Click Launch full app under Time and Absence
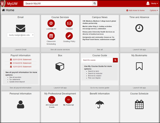The height and width of the screenshot is (123, 160). tap(139, 50)
